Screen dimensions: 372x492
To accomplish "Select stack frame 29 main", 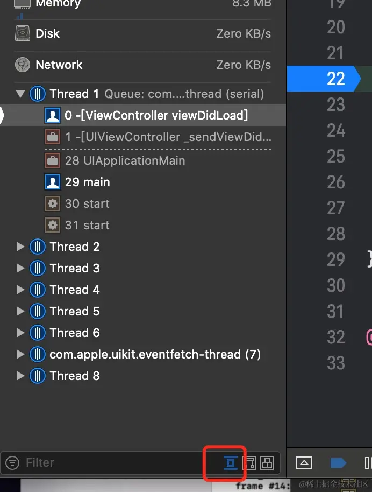I will click(87, 182).
